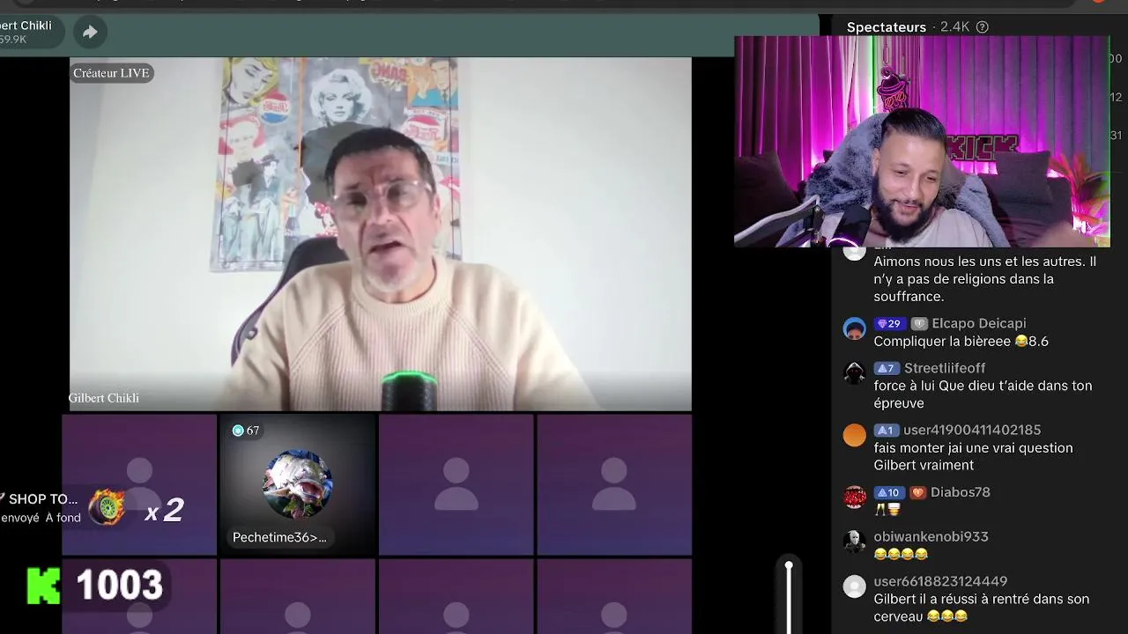Click the message "Compliquer la bièreee"
This screenshot has height=634, width=1128.
pyautogui.click(x=961, y=342)
